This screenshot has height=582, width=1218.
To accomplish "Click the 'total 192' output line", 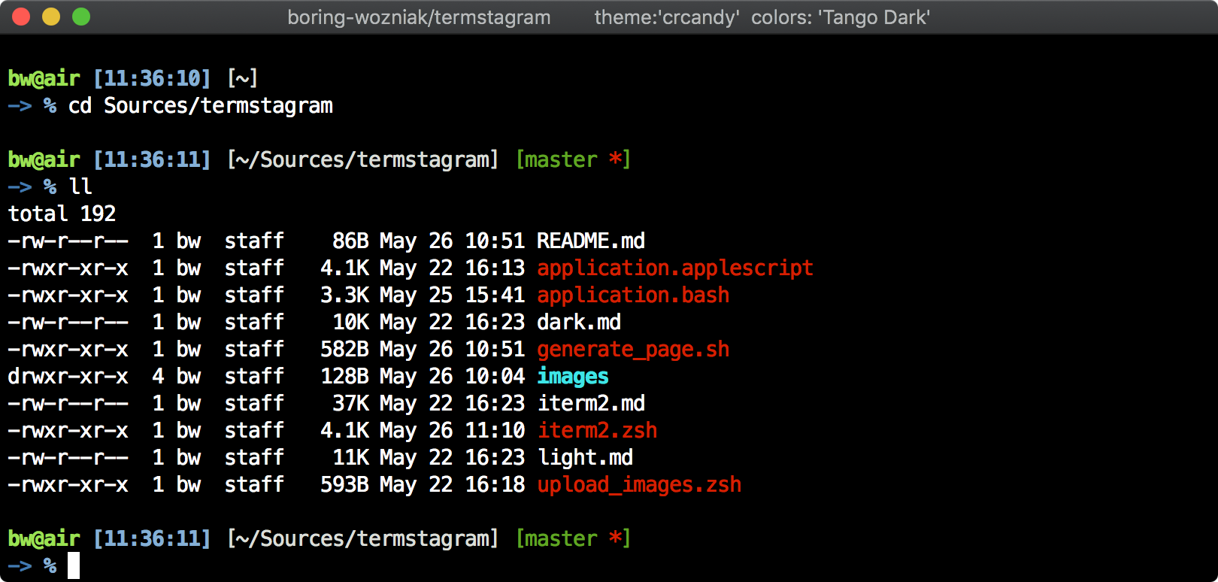I will pos(62,214).
